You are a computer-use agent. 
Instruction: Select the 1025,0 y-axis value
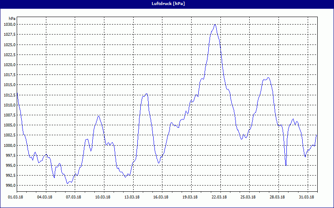[x=10, y=45]
